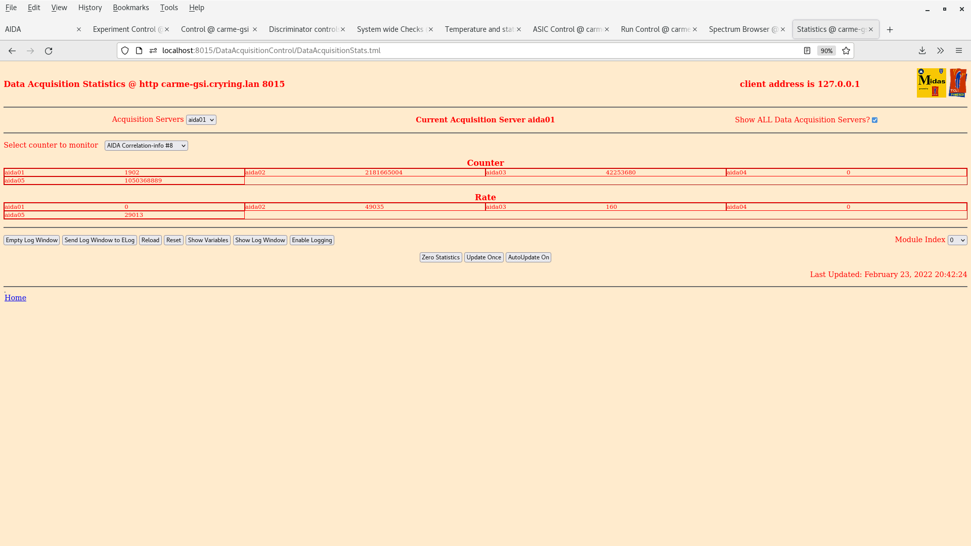Open the Bookmarks menu
This screenshot has height=546, width=971.
130,8
